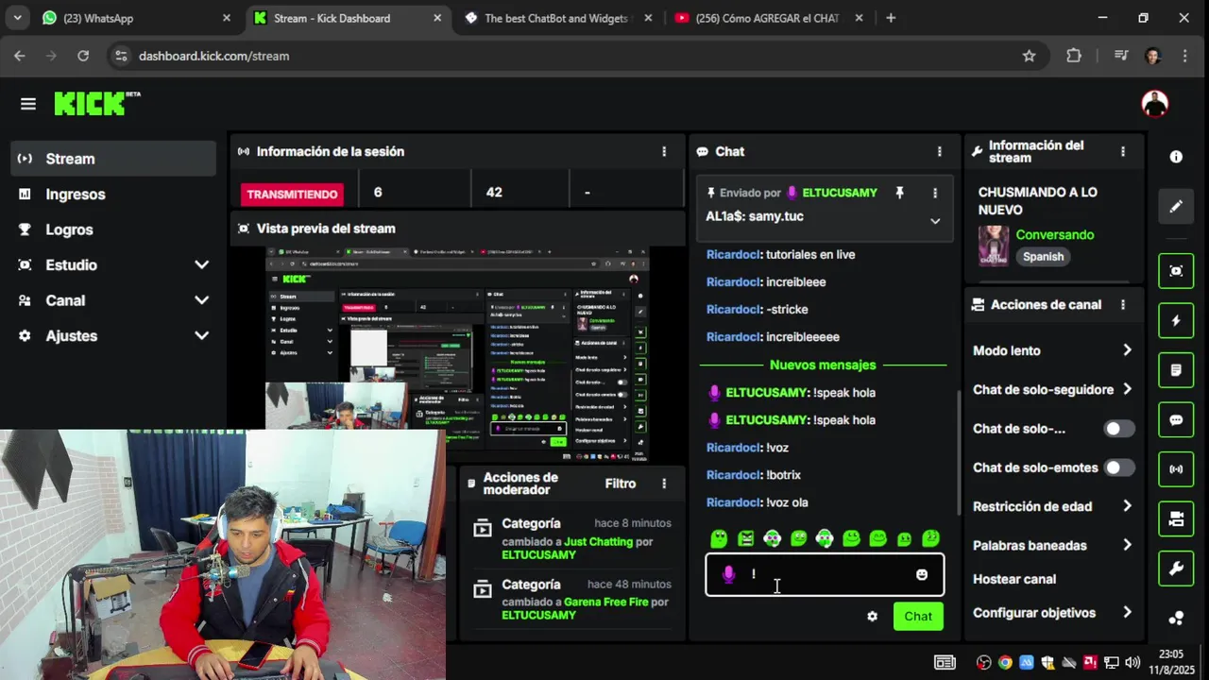
Task: Open the user profile avatar menu
Action: click(1154, 104)
